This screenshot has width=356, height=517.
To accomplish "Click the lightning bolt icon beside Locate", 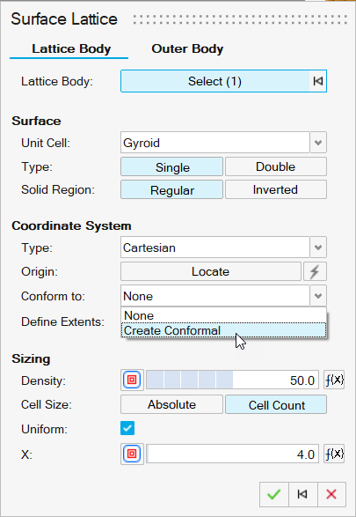I will (315, 271).
